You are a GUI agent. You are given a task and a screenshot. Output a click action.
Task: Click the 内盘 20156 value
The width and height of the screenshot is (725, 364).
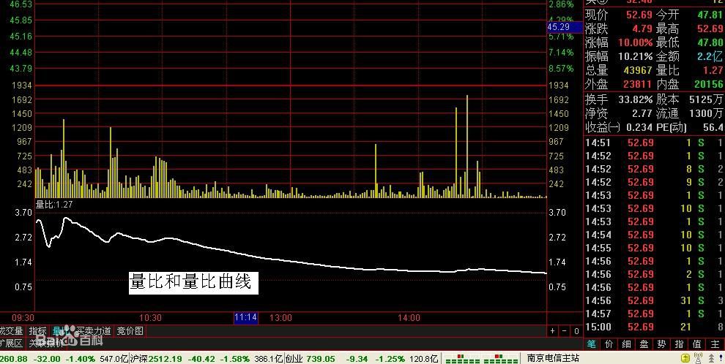708,85
